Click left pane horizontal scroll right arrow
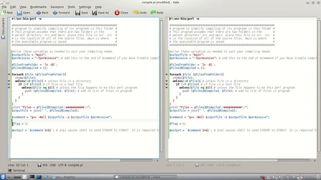This screenshot has width=321, height=180. click(157, 160)
